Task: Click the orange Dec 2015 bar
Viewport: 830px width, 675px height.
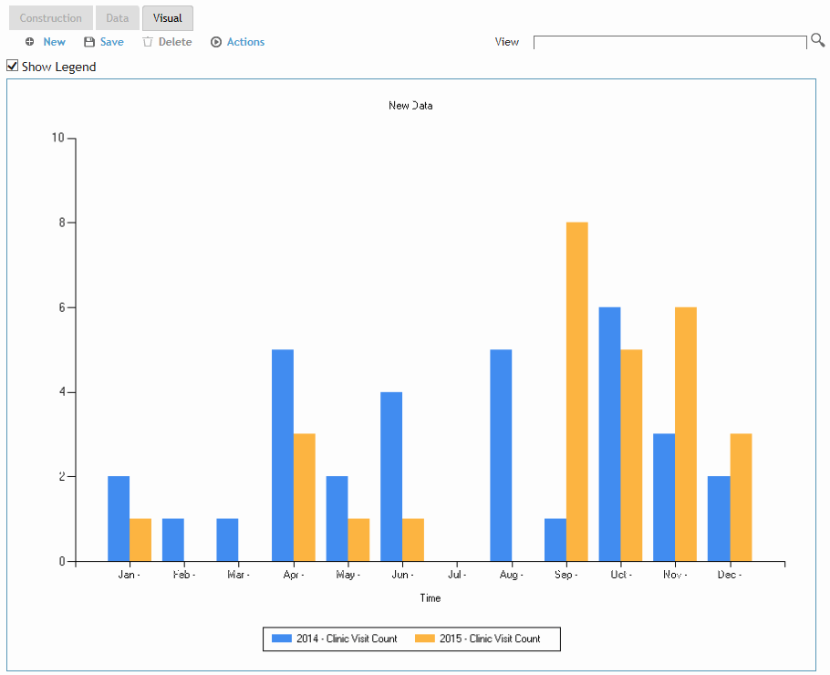Action: click(x=741, y=498)
